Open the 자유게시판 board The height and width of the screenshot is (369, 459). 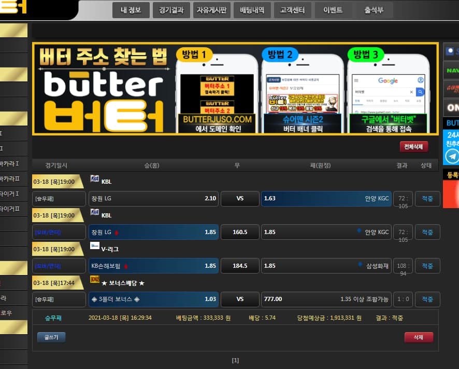tap(212, 10)
